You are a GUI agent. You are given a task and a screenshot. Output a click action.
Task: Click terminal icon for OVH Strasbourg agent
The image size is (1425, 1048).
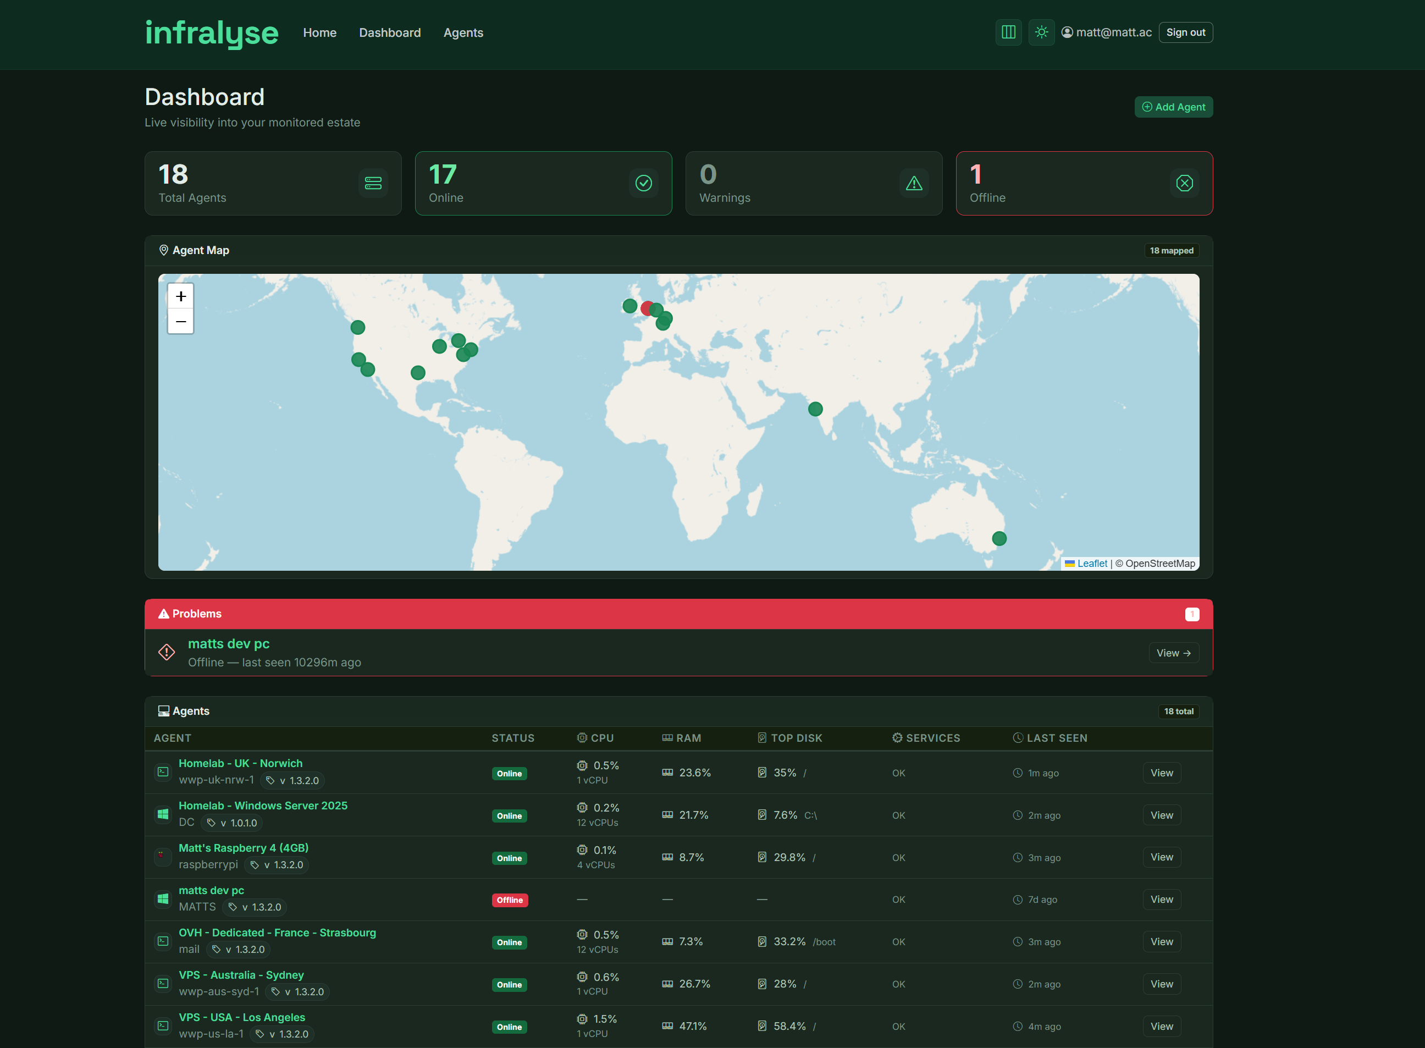(163, 941)
